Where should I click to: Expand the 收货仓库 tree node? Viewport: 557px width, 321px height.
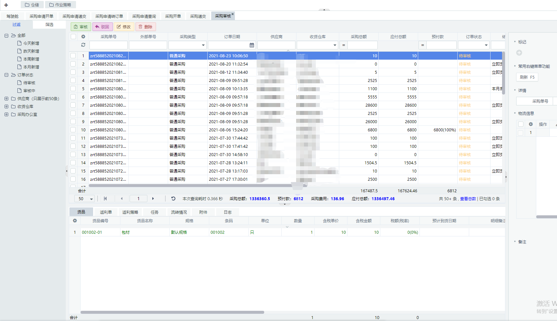point(6,107)
